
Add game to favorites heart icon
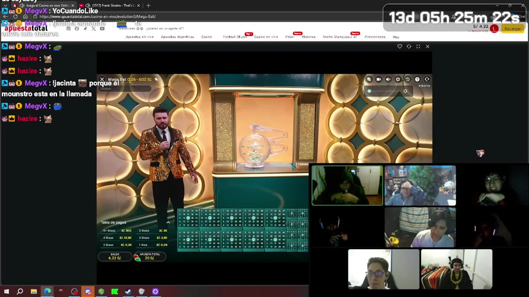pyautogui.click(x=400, y=47)
